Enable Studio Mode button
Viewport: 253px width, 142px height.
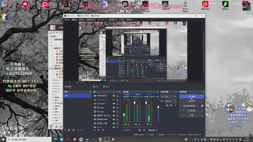tap(192, 111)
